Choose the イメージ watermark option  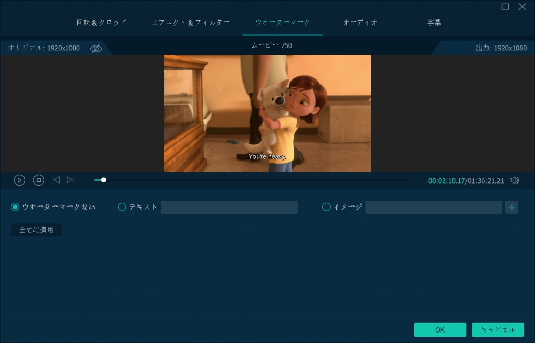325,207
